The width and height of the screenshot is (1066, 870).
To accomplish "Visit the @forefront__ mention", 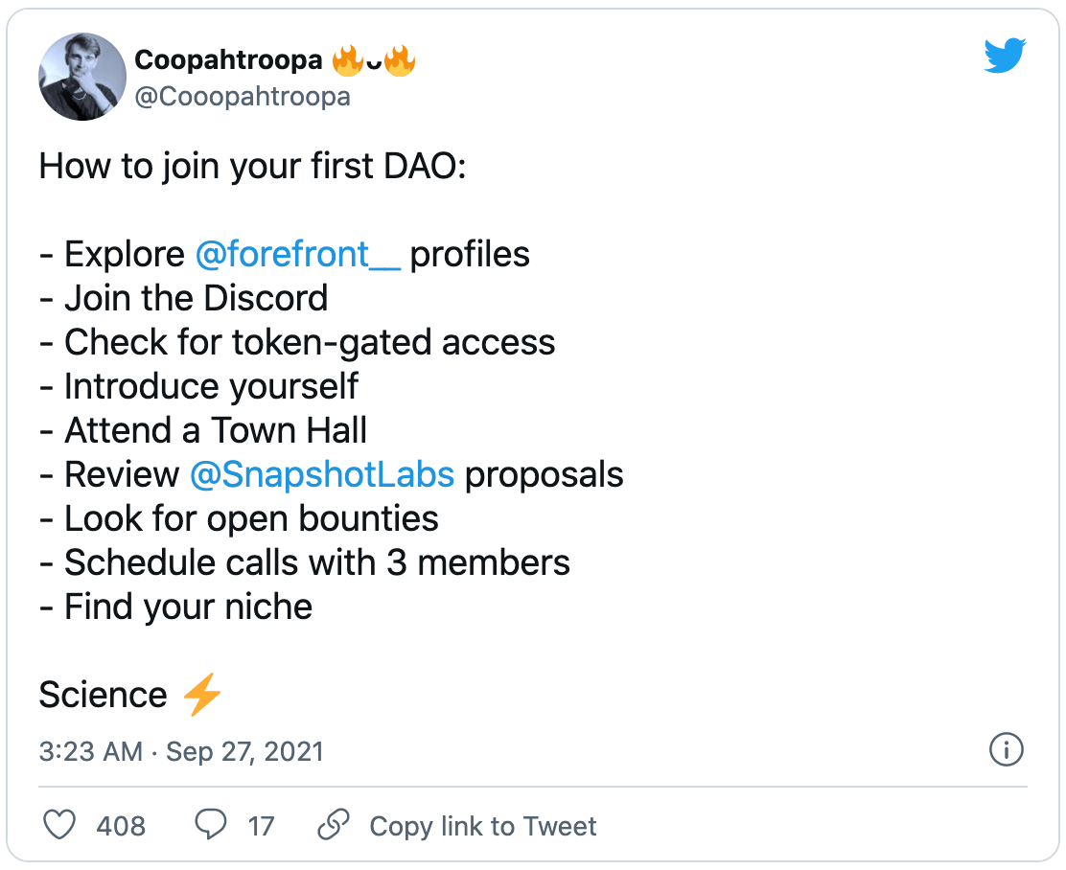I will [297, 254].
